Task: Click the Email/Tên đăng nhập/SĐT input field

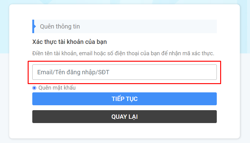Action: click(x=124, y=72)
